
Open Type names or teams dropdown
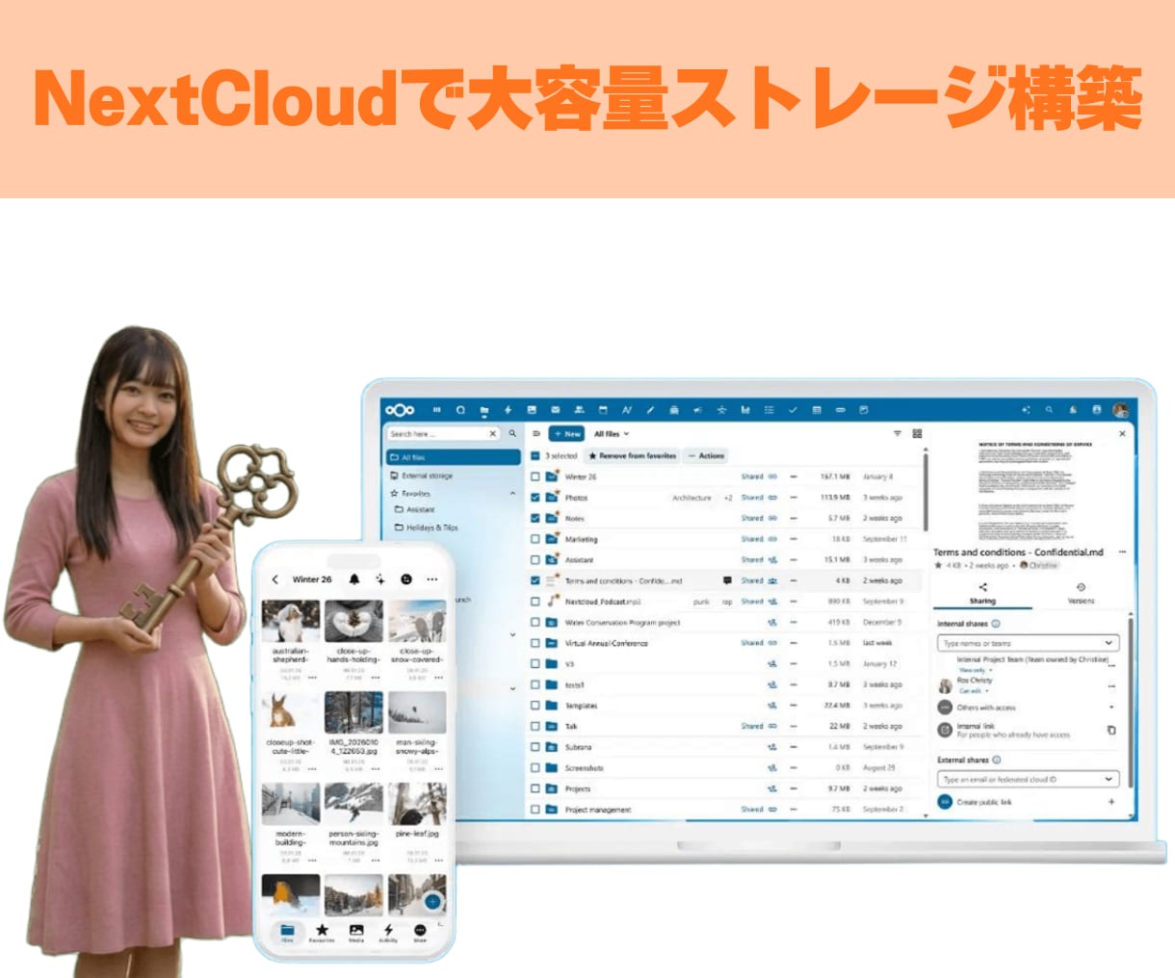point(1109,643)
